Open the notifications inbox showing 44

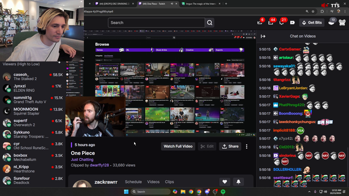pos(270,22)
